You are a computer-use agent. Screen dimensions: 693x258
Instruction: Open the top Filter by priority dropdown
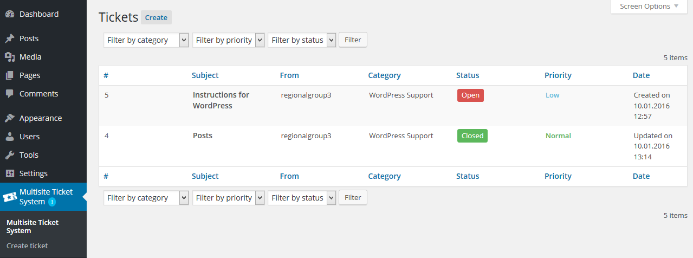(228, 40)
